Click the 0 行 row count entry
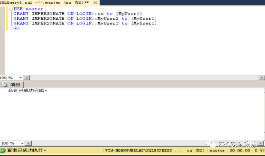This screenshot has width=265, height=156. click(260, 150)
